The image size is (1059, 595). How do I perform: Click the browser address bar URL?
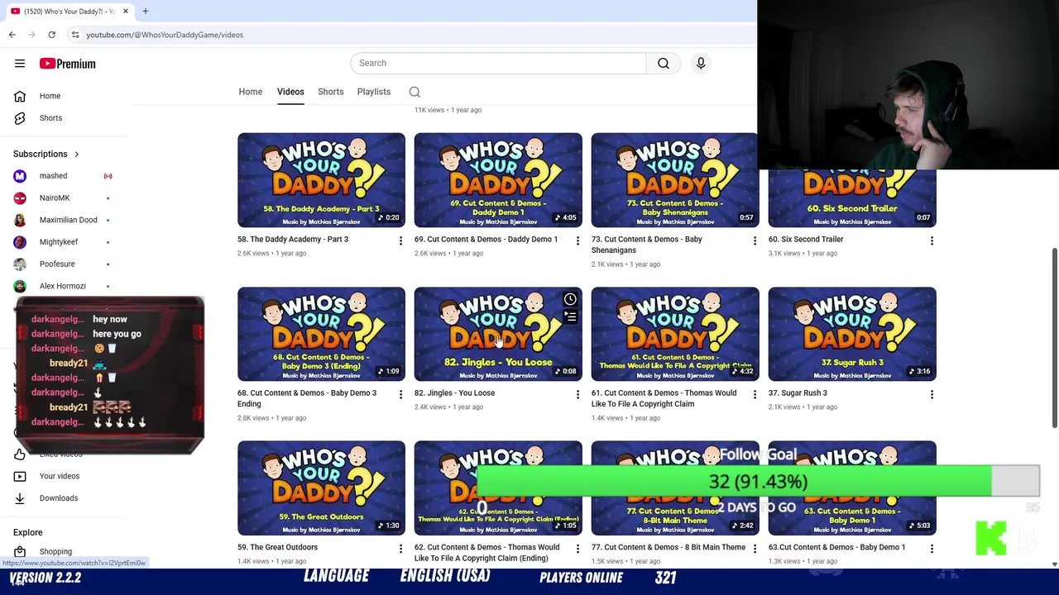(x=165, y=35)
